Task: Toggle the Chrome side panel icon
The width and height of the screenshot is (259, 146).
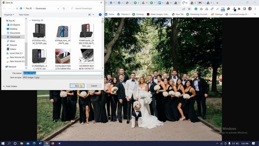Action: click(244, 9)
